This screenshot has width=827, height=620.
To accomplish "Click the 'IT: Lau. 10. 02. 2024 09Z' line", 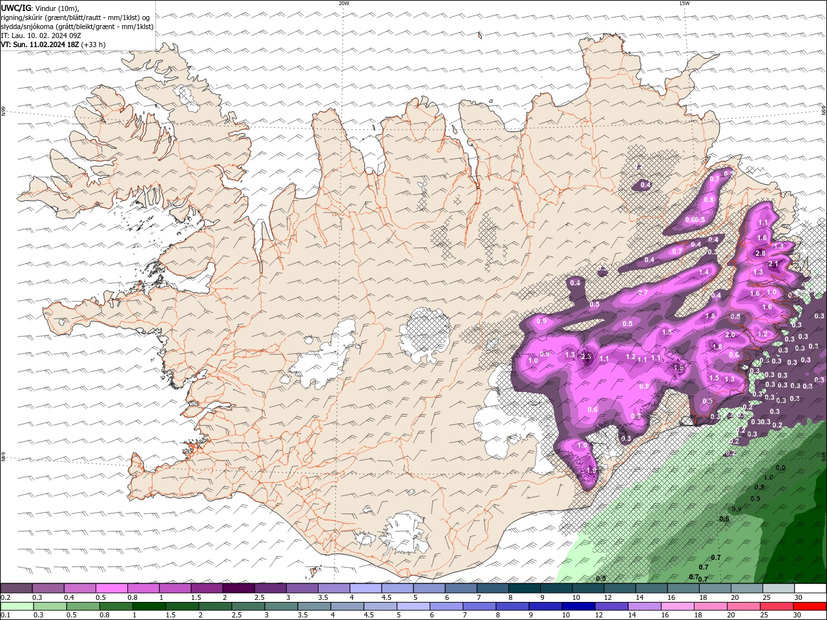I will (41, 36).
